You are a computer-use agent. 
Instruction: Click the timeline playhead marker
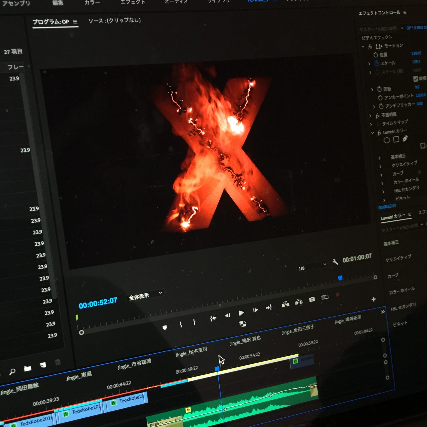217,369
